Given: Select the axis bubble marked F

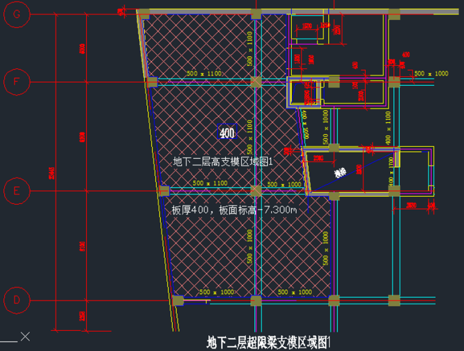Looking at the screenshot, I should point(17,81).
